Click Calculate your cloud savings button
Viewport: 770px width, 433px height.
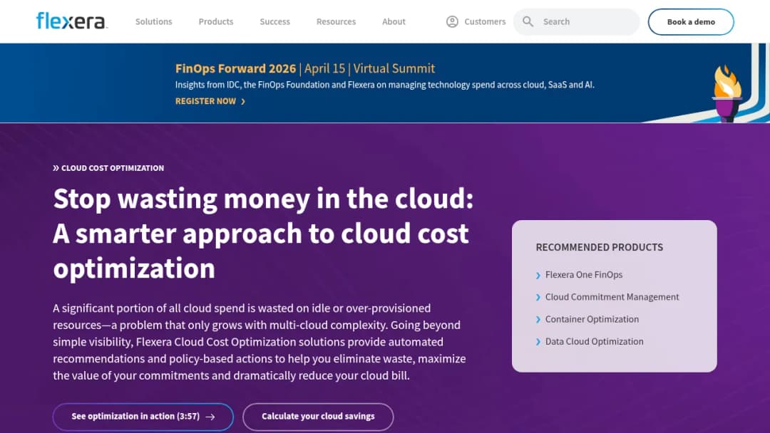(318, 417)
